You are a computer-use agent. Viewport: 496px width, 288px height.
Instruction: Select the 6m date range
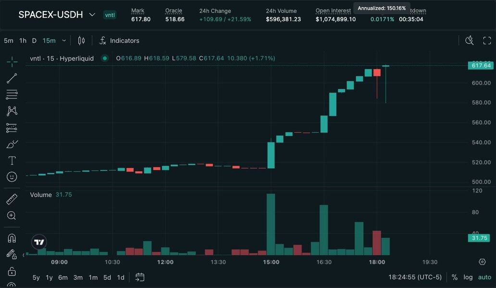pyautogui.click(x=63, y=277)
